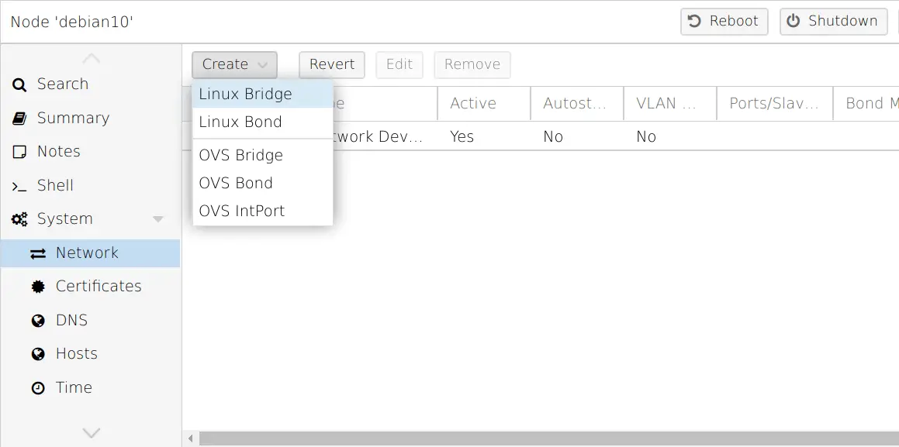Click the sidebar scroll-down chevron
This screenshot has width=899, height=447.
[x=91, y=433]
